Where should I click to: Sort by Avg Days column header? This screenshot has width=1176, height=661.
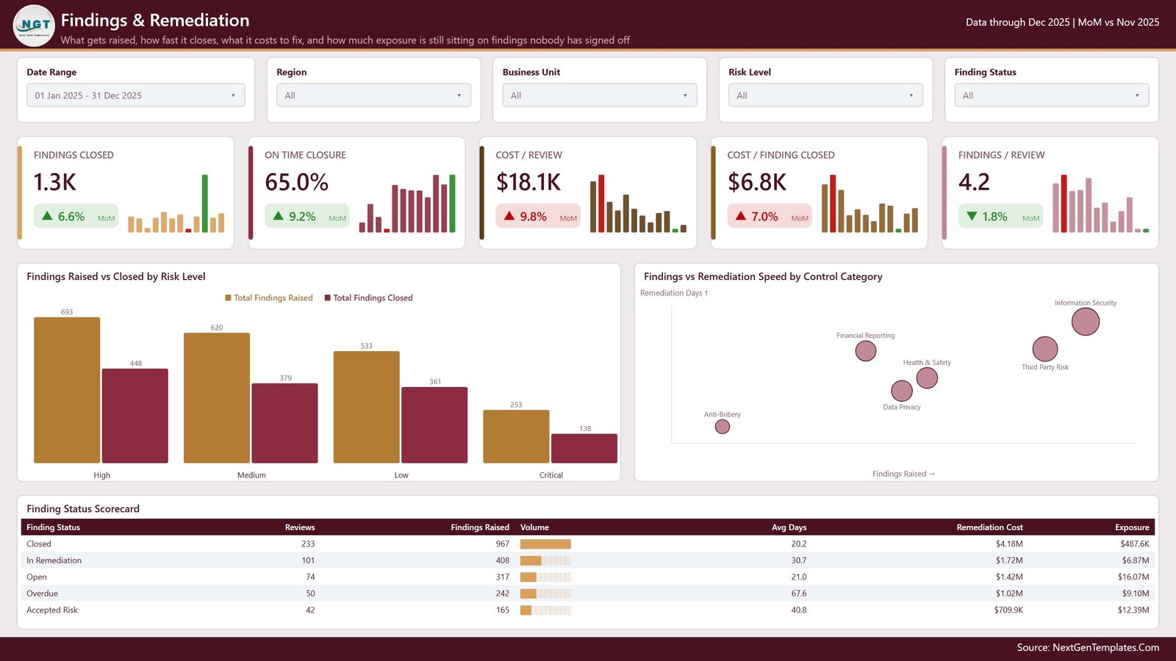(789, 527)
